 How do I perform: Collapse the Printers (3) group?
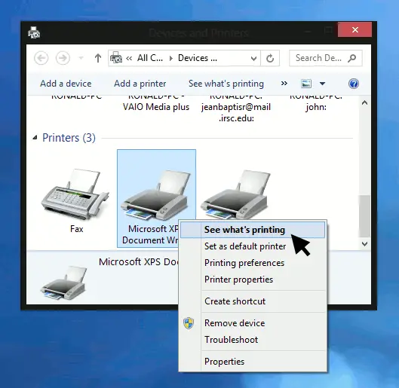(x=35, y=138)
